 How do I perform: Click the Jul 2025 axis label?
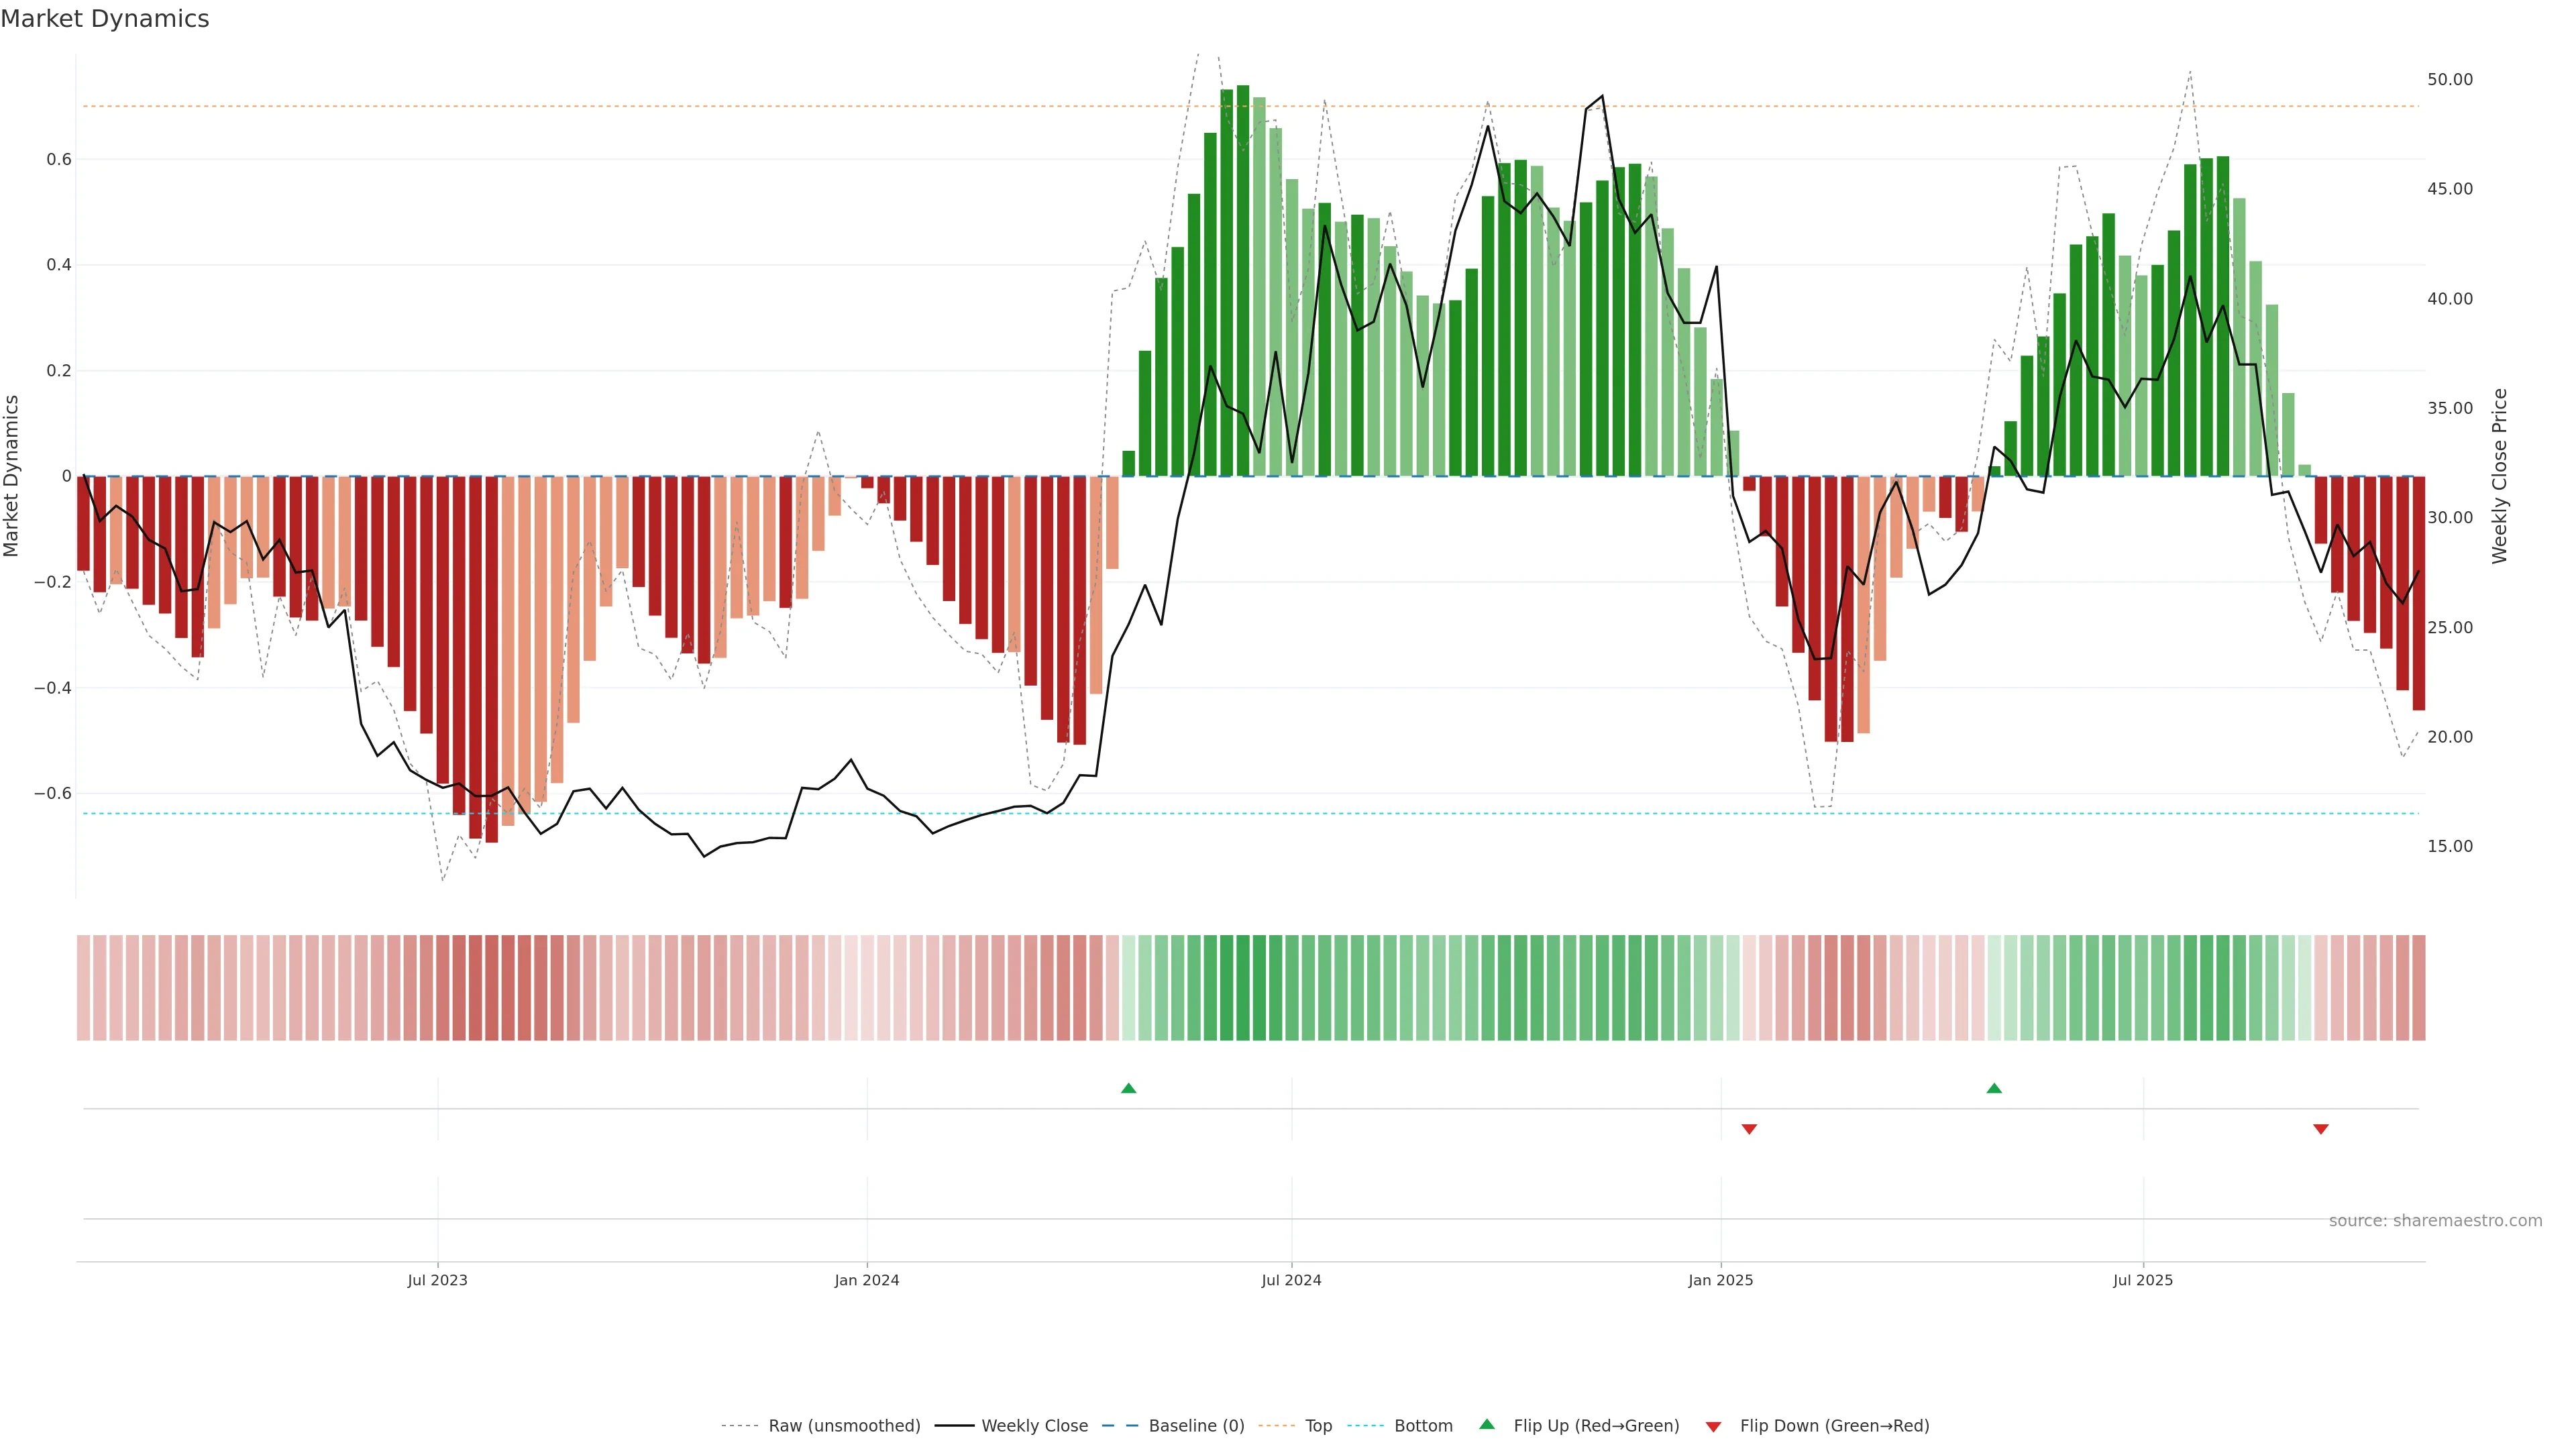click(2142, 1280)
